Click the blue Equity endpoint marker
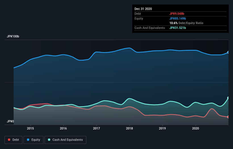Screen dimensions: 233x149 click(228, 52)
